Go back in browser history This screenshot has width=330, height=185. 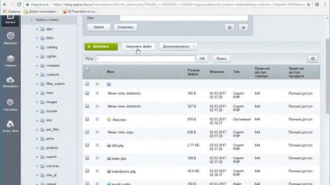5,4
